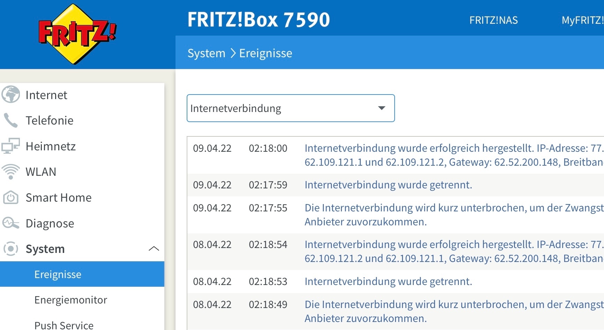Open MyFRITZ! link in header

pos(582,20)
